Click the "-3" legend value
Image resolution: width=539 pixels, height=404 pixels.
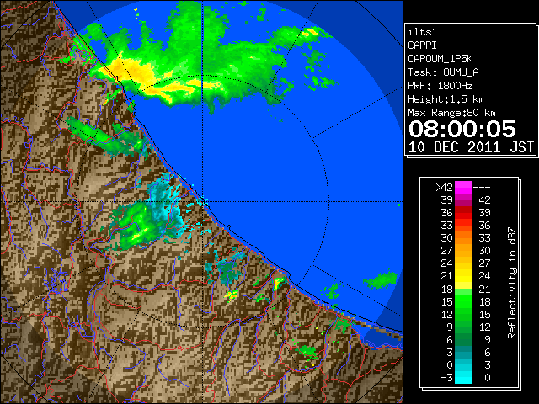click(446, 378)
